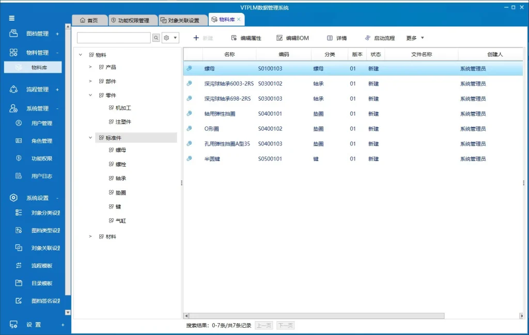The image size is (529, 335).
Task: Click 详情 toolbar button
Action: (x=337, y=38)
